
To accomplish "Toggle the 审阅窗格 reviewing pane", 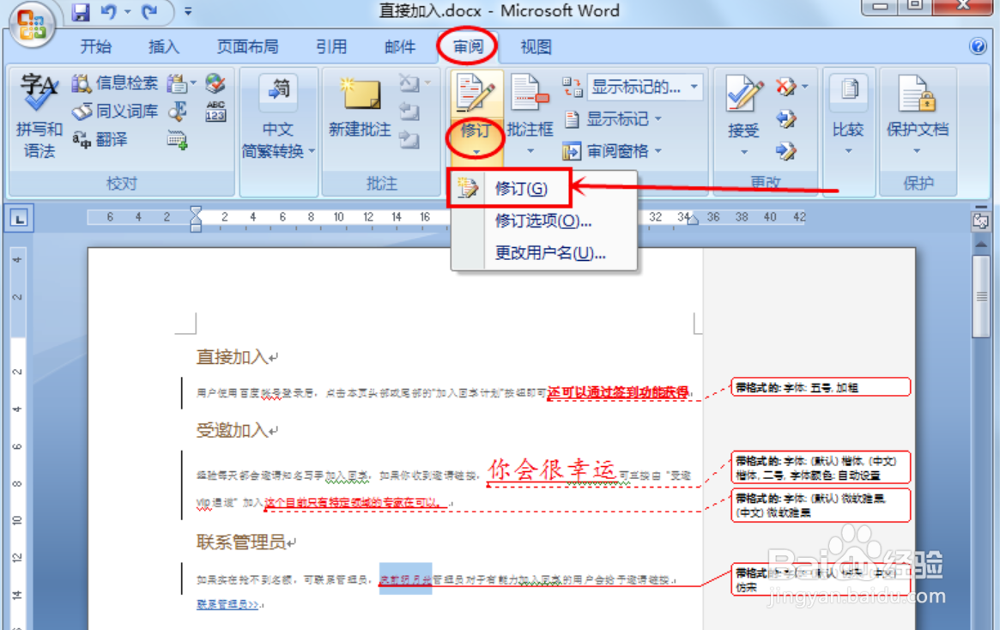I will (618, 150).
